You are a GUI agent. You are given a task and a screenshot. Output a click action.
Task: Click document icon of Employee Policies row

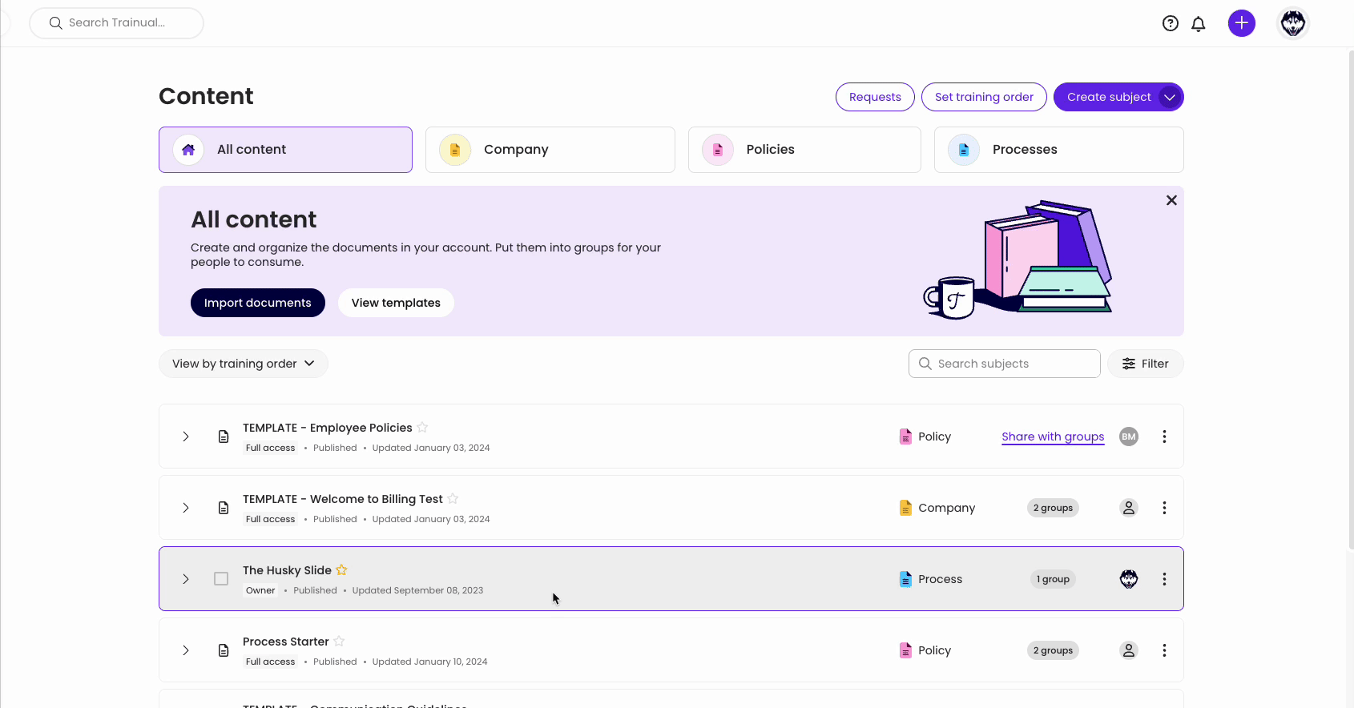point(224,436)
